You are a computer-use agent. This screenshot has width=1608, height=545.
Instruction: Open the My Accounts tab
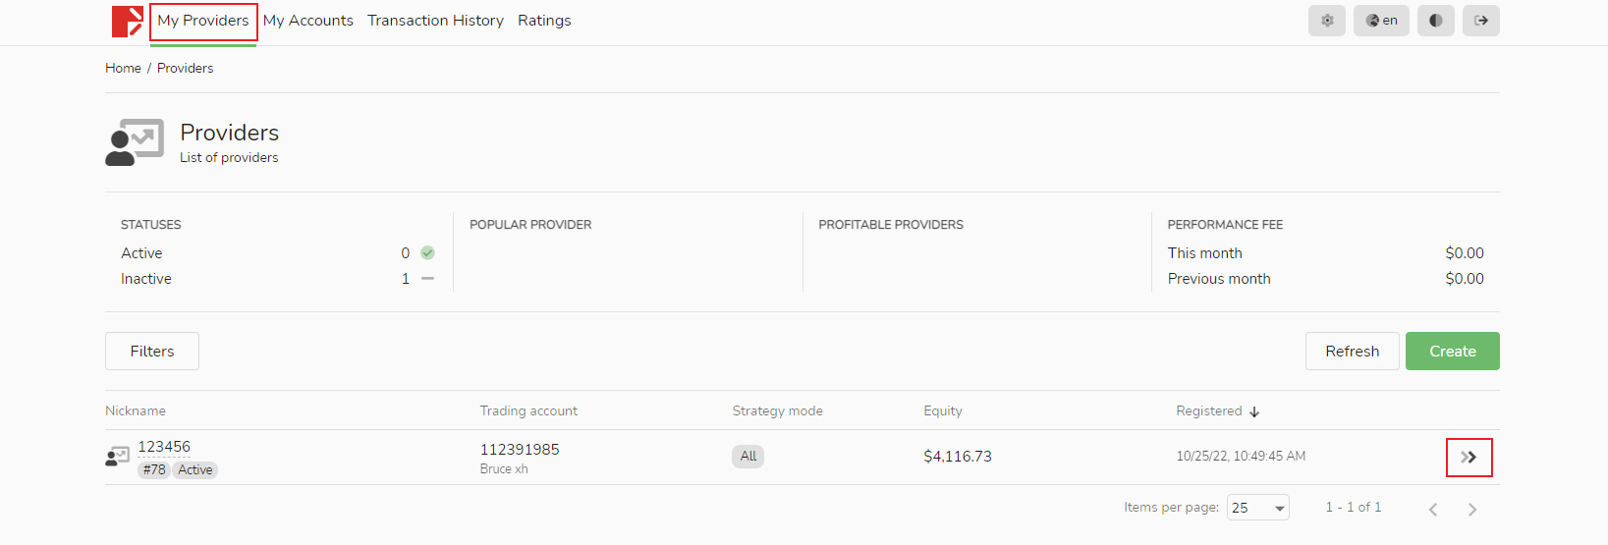(308, 21)
